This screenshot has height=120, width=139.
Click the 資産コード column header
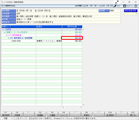click(x=19, y=27)
